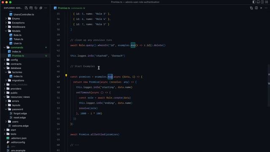Collapse the database folder
The width and height of the screenshot is (270, 152).
[5, 68]
